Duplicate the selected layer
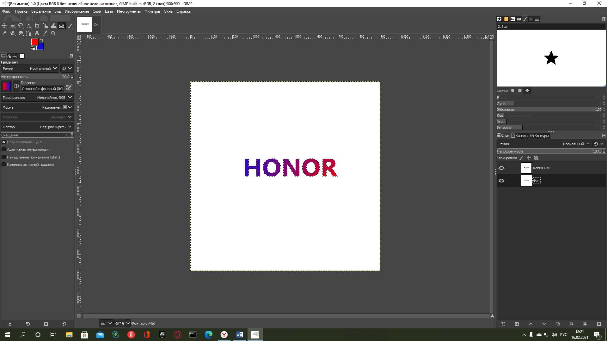 (x=558, y=324)
